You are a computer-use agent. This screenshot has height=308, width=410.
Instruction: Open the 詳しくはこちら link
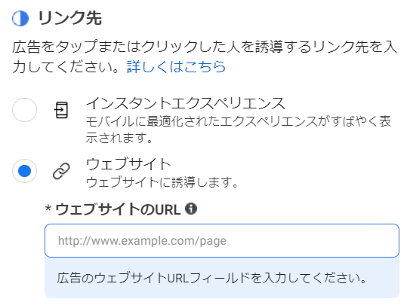click(x=176, y=66)
